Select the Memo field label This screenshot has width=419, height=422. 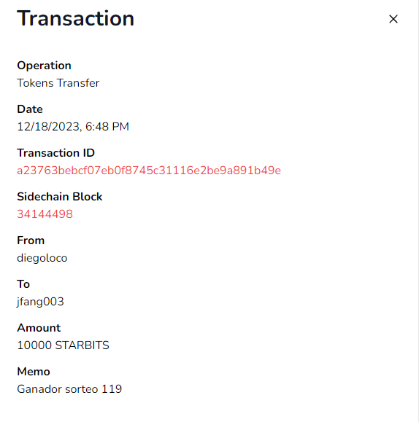coord(34,372)
